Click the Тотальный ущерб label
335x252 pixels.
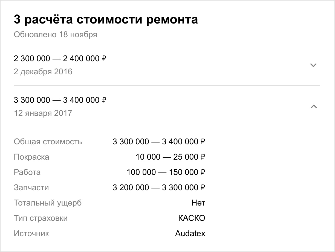48,203
